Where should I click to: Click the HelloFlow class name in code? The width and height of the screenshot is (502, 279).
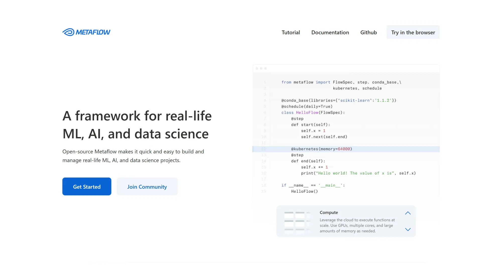[307, 112]
